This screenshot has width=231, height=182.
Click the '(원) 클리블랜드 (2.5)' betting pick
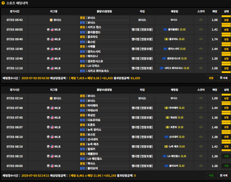click(174, 30)
